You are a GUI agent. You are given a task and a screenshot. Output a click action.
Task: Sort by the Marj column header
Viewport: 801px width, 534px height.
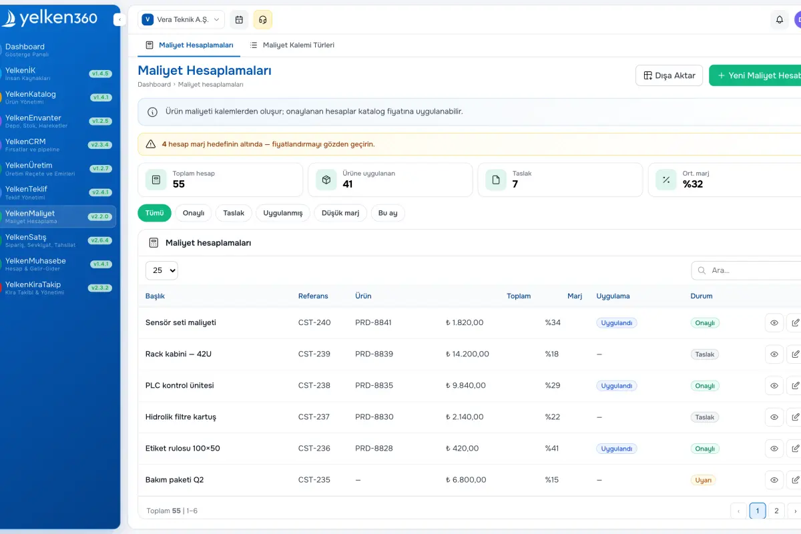575,296
